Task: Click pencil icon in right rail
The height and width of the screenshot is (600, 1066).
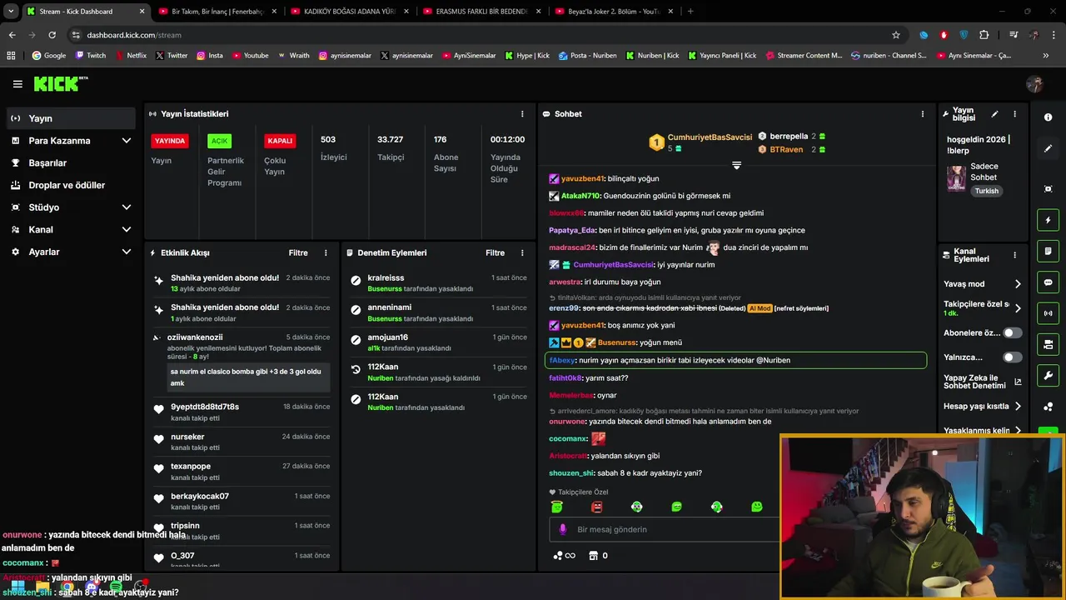Action: coord(1048,148)
